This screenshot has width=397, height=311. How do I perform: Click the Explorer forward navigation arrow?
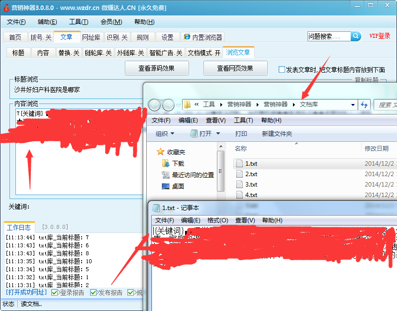tap(168, 104)
